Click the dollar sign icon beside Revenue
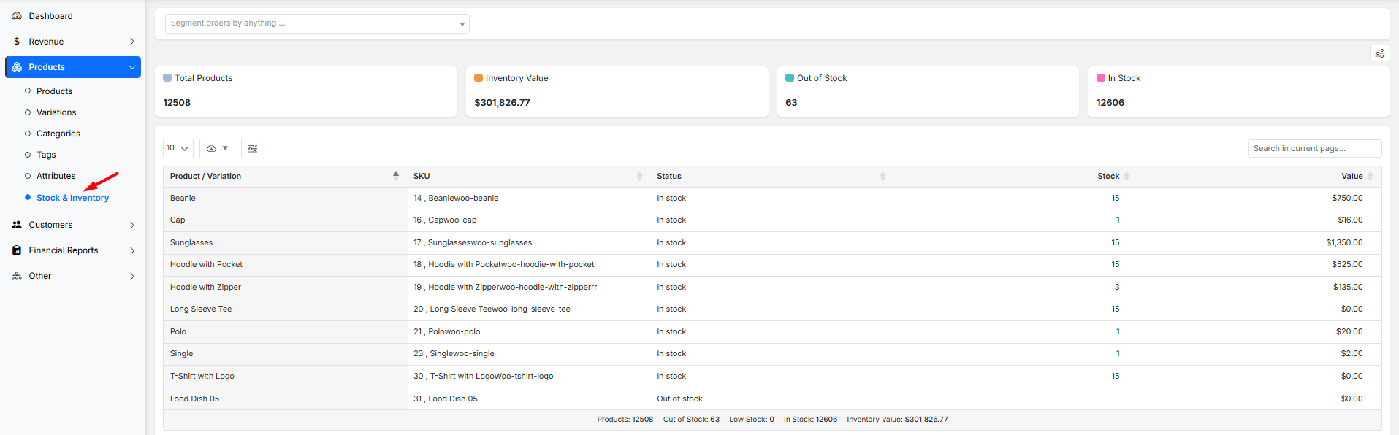The image size is (1399, 435). tap(17, 42)
